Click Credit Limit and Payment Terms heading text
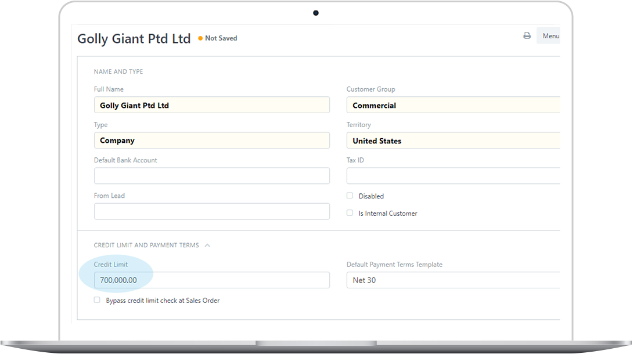The image size is (633, 354). (146, 245)
